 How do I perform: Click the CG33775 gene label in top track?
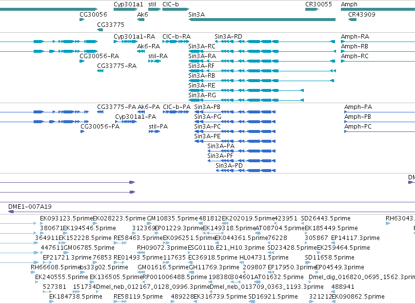point(111,24)
